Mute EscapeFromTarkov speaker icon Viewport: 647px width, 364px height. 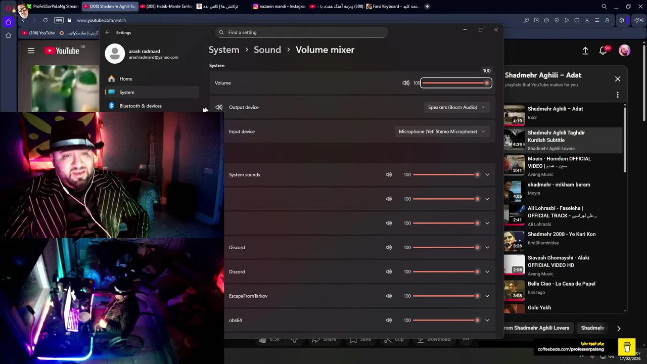[389, 296]
